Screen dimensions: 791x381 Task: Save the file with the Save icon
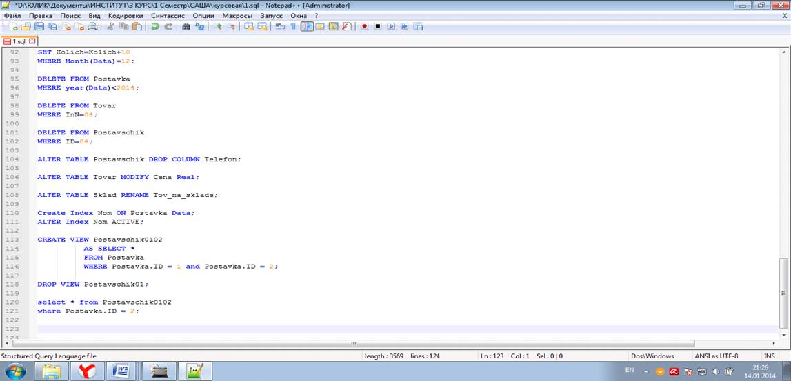pos(39,27)
